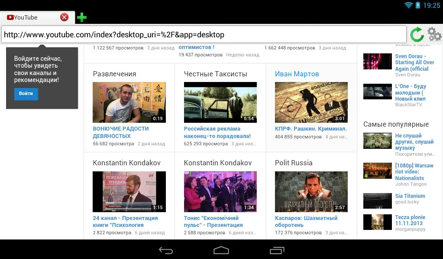The image size is (443, 259).
Task: Check the Wi-Fi status icon
Action: 408,5
